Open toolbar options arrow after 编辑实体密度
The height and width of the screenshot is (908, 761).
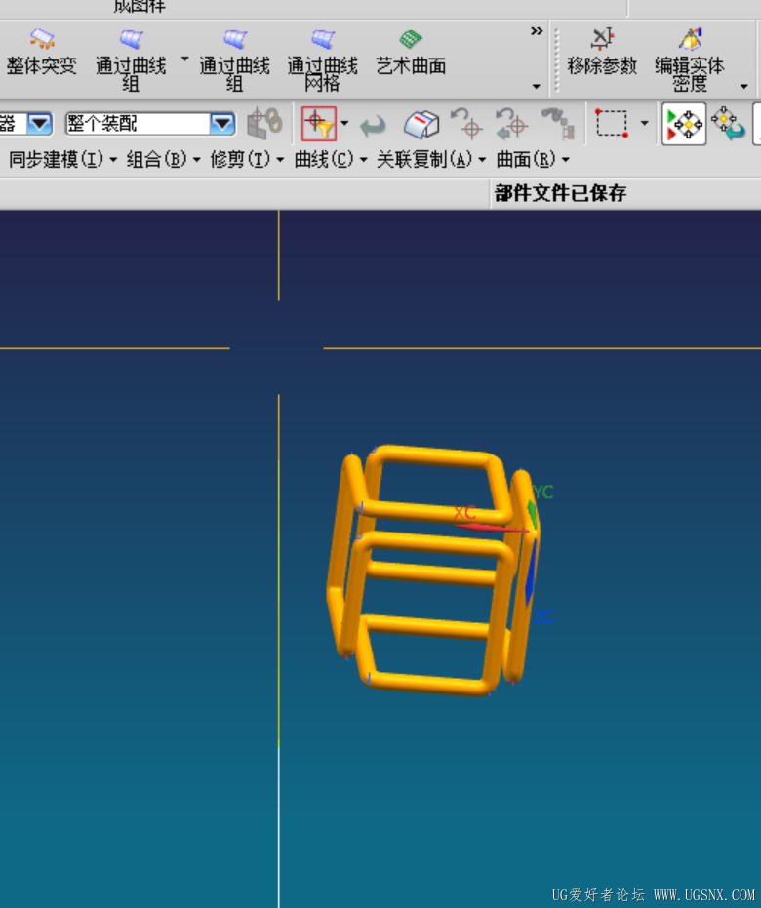[744, 86]
